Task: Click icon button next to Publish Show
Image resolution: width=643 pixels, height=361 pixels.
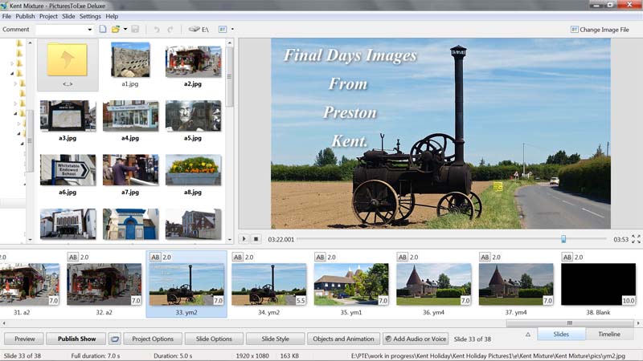Action: click(115, 339)
